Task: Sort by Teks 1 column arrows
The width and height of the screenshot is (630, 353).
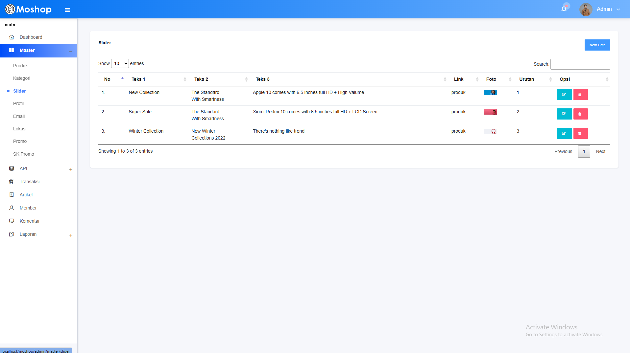Action: (185, 79)
